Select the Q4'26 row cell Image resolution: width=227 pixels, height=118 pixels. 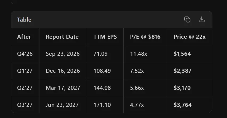click(25, 54)
